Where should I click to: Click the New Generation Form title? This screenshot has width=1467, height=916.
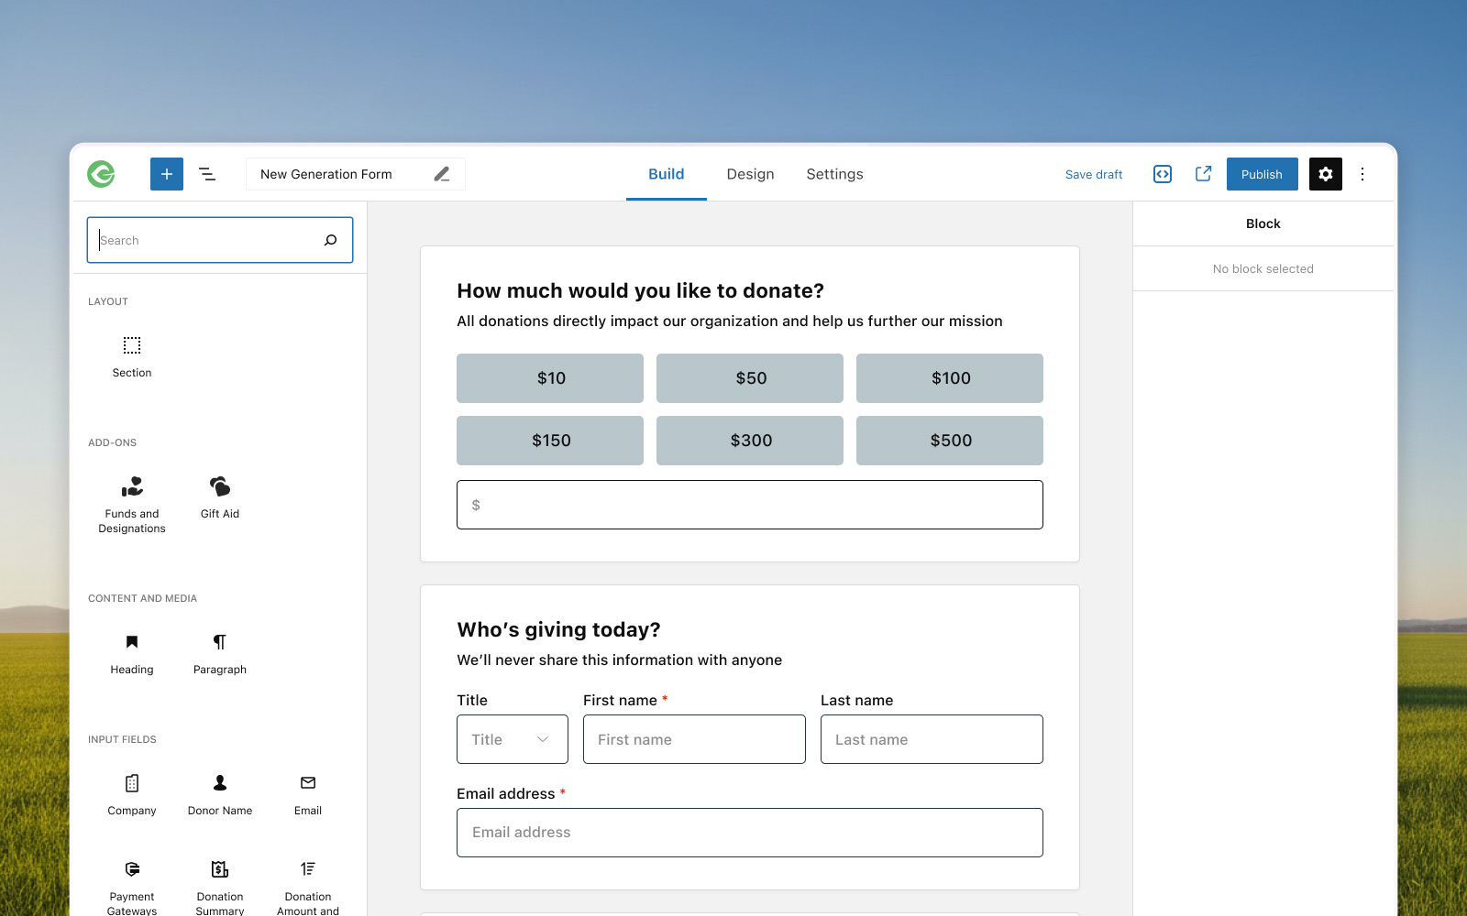tap(326, 174)
